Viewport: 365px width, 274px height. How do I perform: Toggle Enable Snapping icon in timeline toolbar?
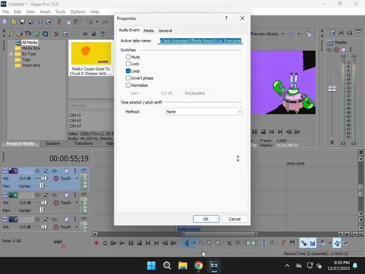tap(304, 243)
